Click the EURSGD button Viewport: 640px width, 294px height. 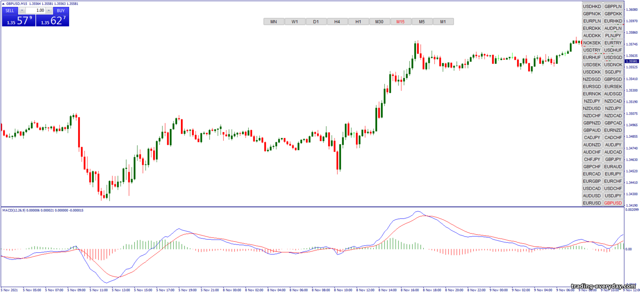[592, 86]
